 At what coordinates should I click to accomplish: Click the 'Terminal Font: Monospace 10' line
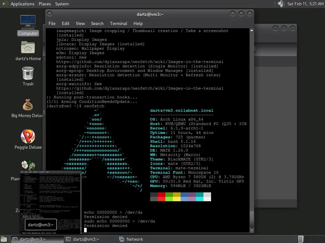[184, 172]
